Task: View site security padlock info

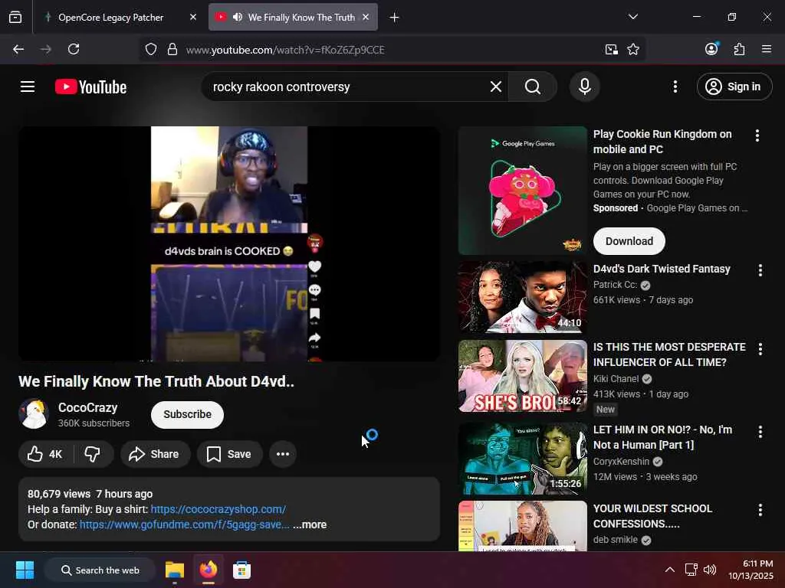Action: 172,50
